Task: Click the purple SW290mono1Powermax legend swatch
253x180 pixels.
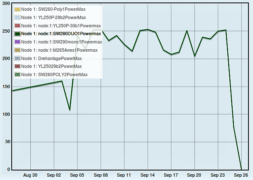Action: (x=17, y=42)
